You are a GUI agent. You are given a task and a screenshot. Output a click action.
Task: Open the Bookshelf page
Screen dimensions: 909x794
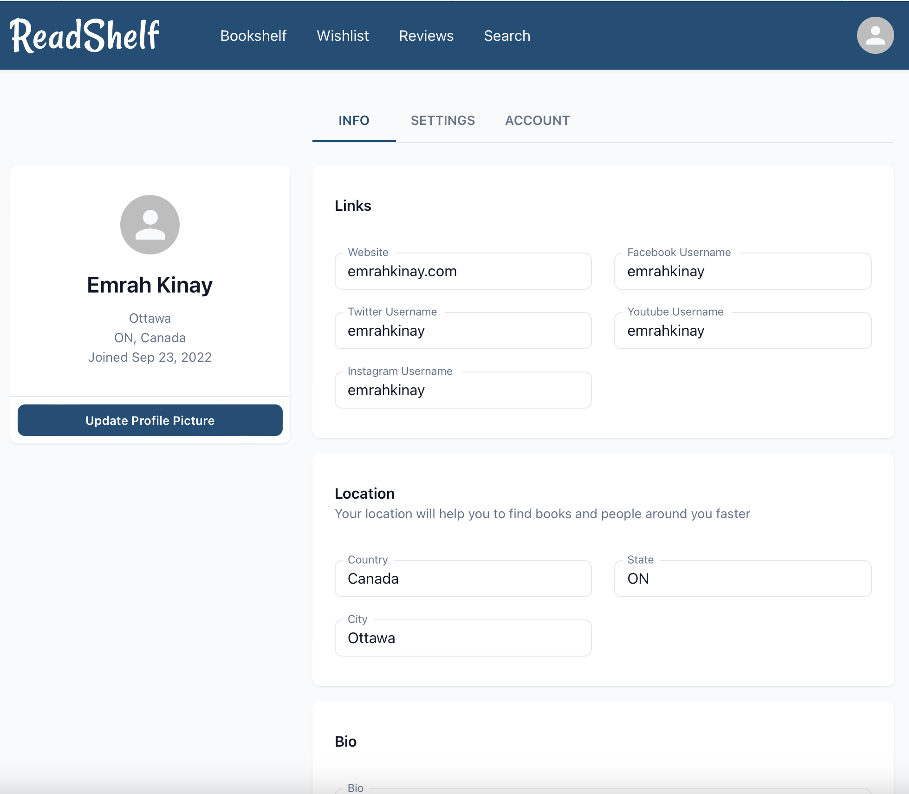(x=253, y=36)
